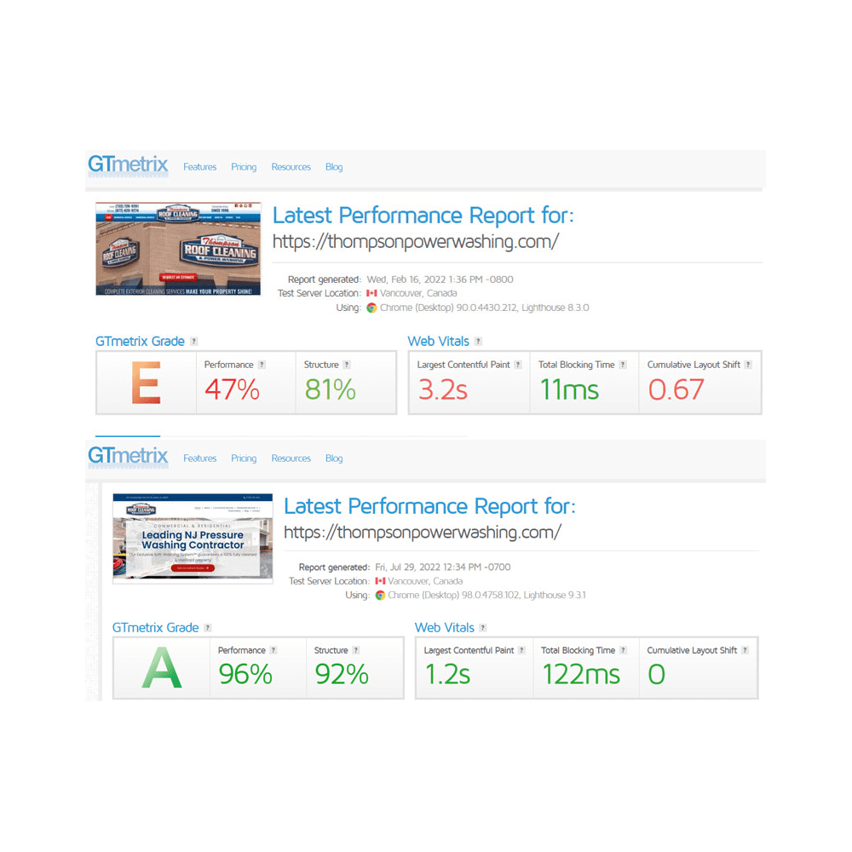Click the Chrome icon in the upper report

coord(371,308)
